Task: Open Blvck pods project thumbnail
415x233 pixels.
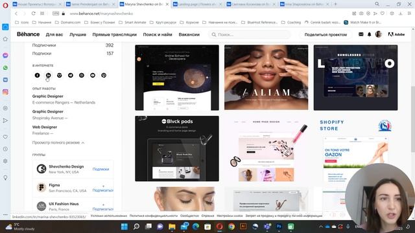Action: point(177,148)
